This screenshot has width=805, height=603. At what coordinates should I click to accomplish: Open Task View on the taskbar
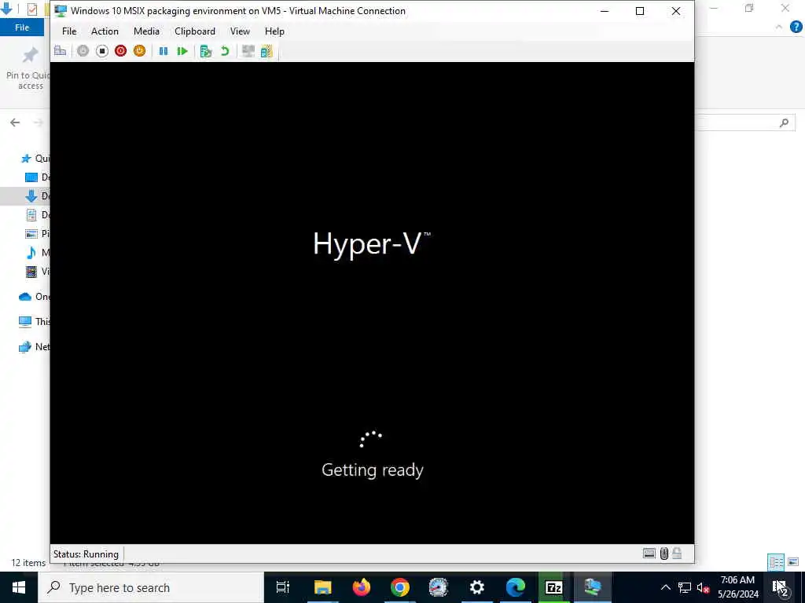(x=283, y=587)
